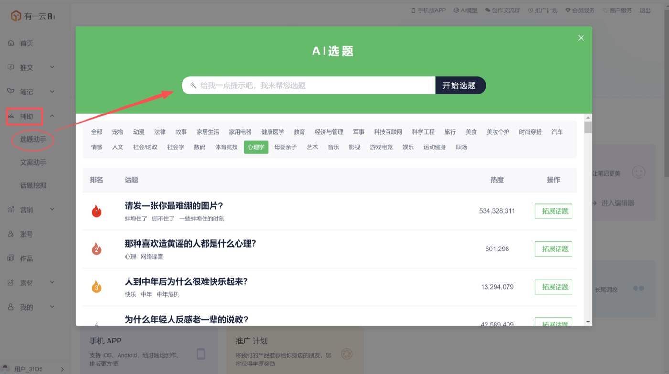Click the rank 3 flame icon
669x374 pixels.
pos(97,287)
